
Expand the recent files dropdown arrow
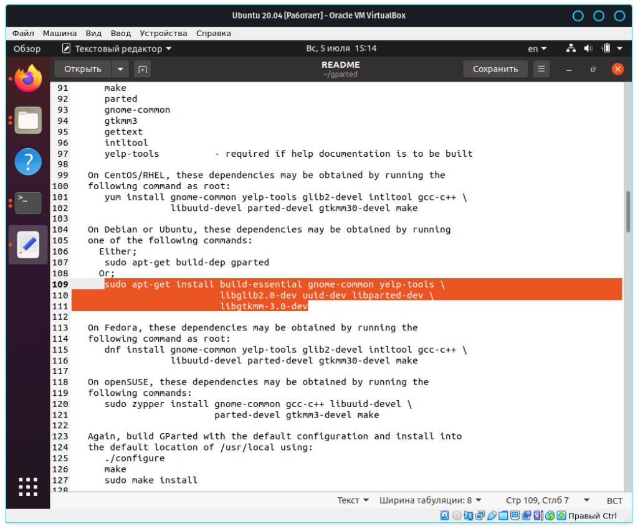pyautogui.click(x=120, y=69)
